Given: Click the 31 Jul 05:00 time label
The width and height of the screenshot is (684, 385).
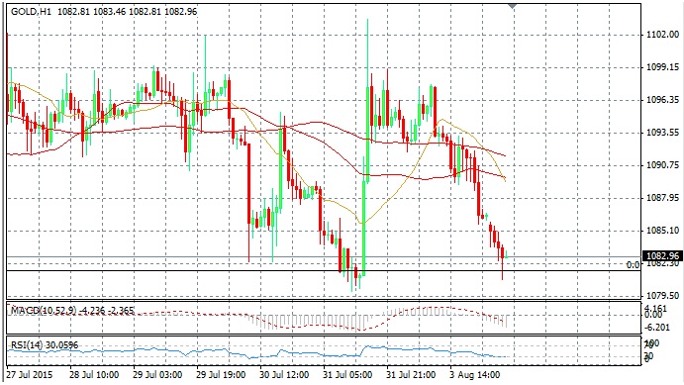Looking at the screenshot, I should click(347, 375).
